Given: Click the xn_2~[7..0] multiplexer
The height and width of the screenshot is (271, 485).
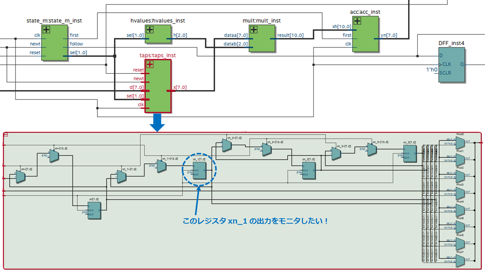Looking at the screenshot, I should [x=227, y=145].
